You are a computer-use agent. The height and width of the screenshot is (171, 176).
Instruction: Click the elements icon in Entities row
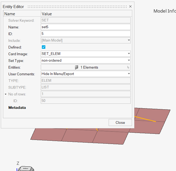pos(76,67)
